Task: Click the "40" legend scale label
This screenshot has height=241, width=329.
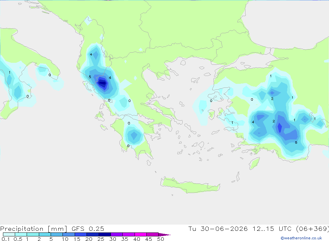Action: click(137, 239)
